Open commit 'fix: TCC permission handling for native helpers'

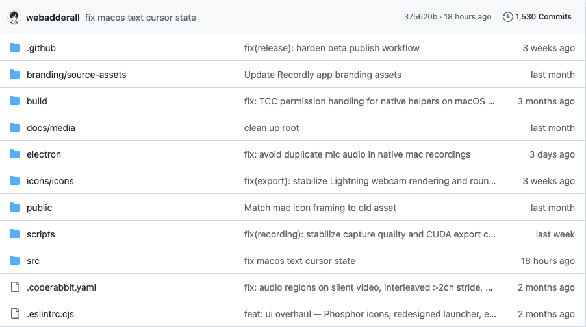click(369, 101)
